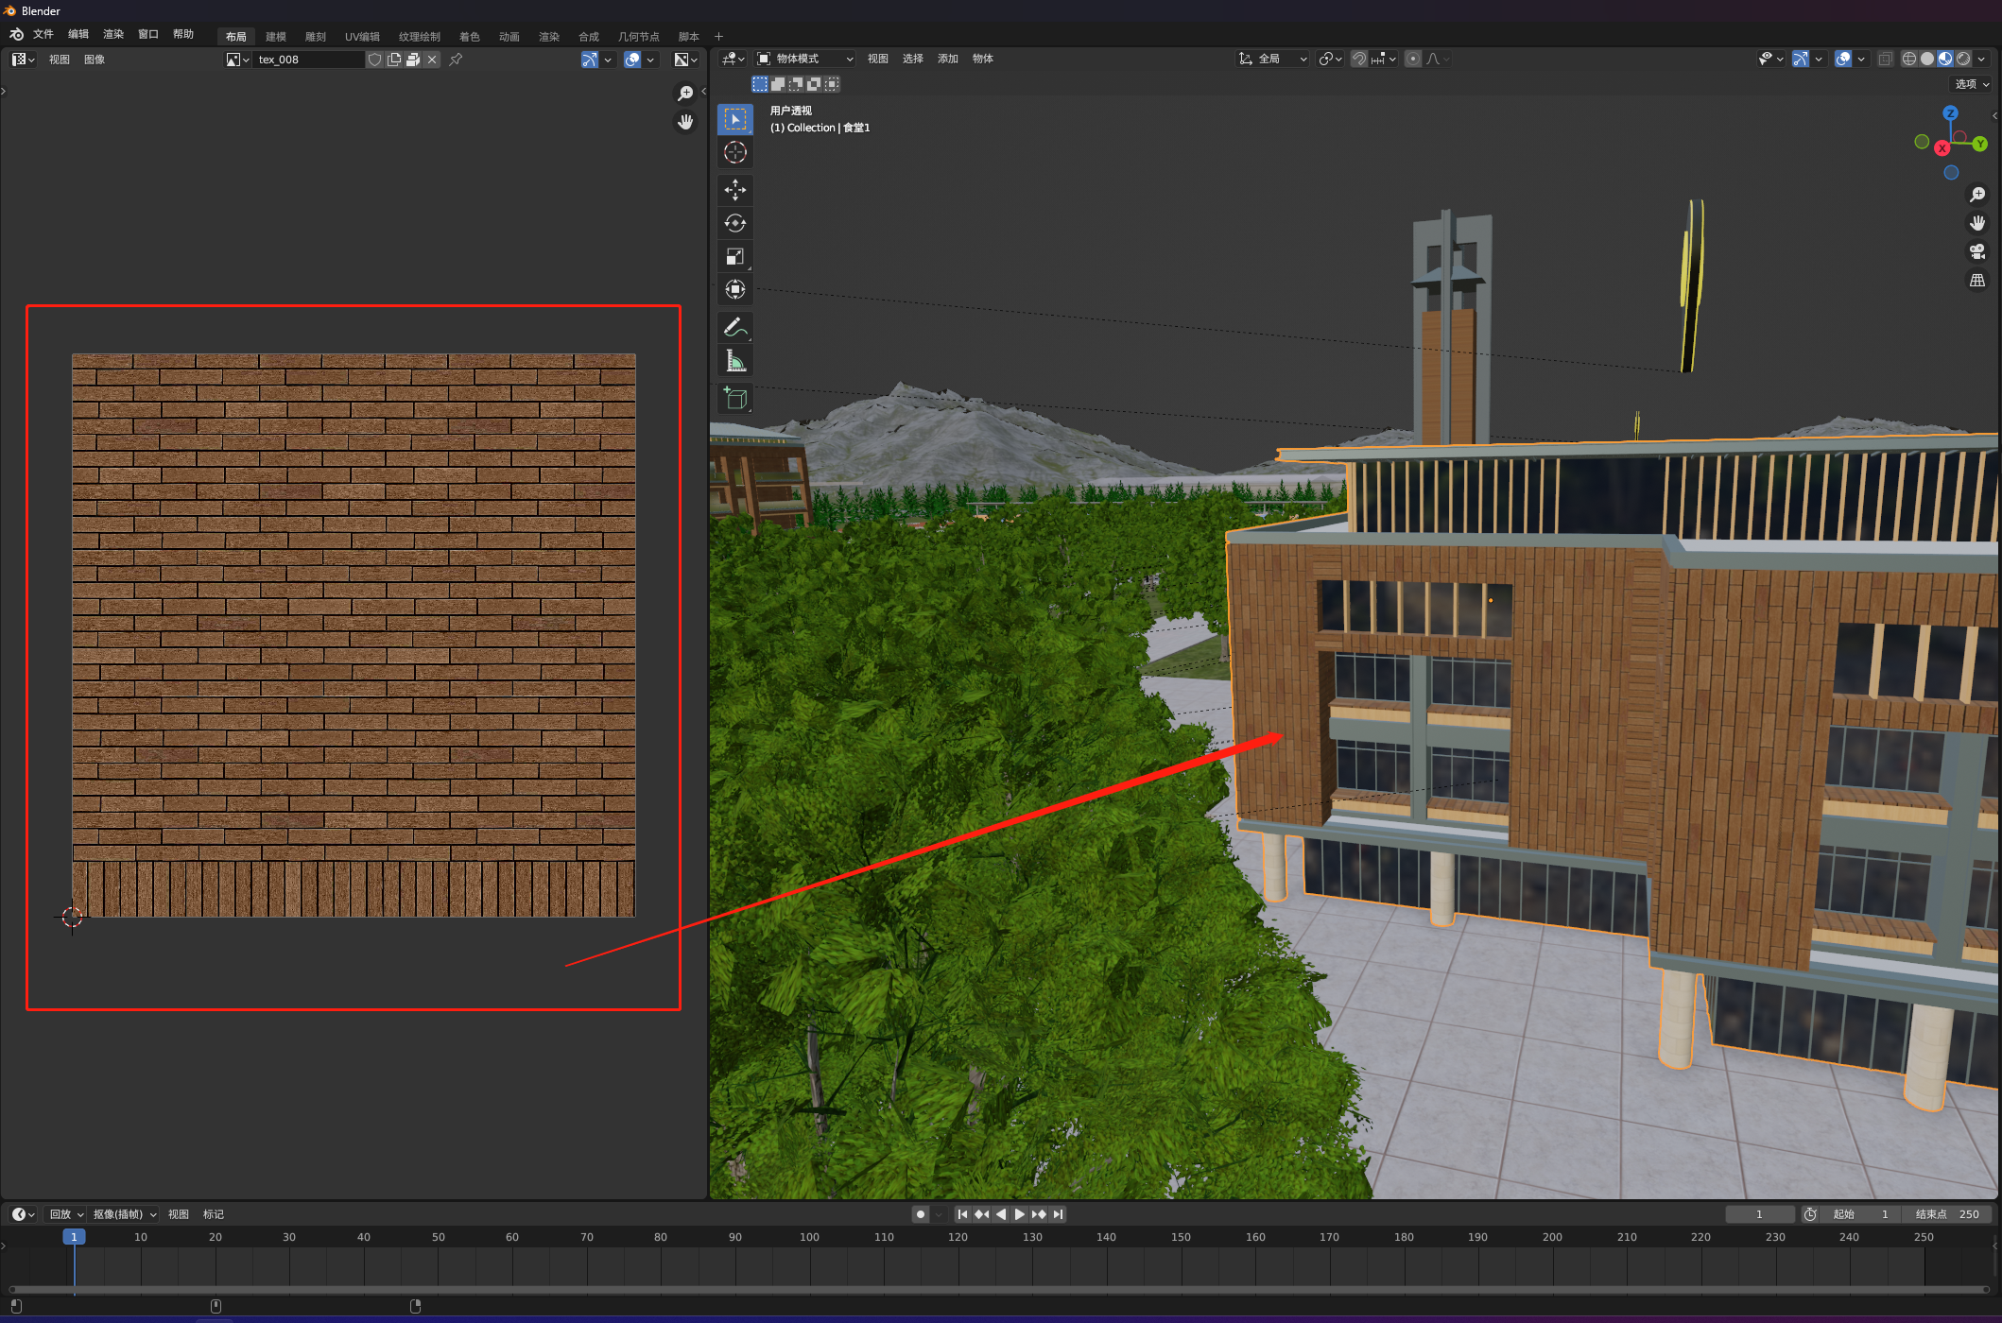Switch the viewport to orthographic/perspective view

[1976, 281]
